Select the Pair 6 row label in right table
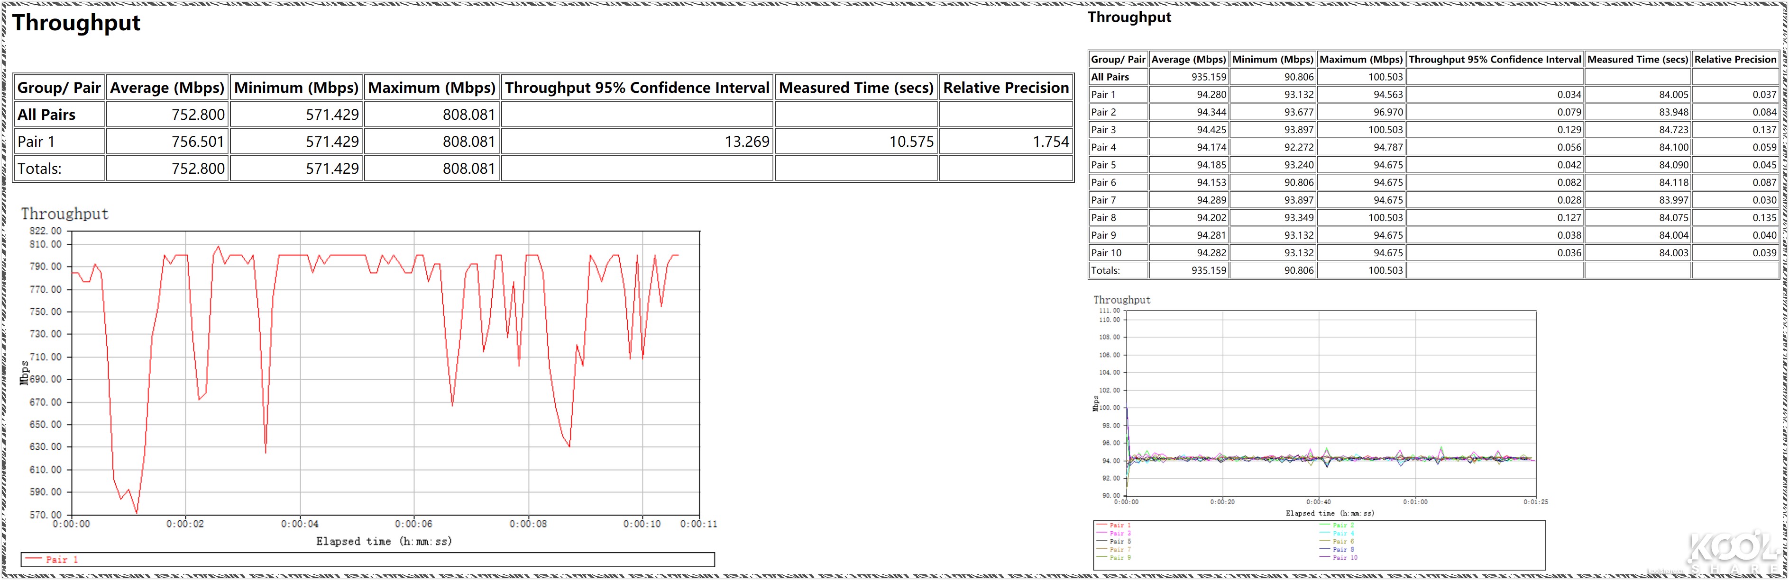This screenshot has height=580, width=1789. coord(1103,182)
